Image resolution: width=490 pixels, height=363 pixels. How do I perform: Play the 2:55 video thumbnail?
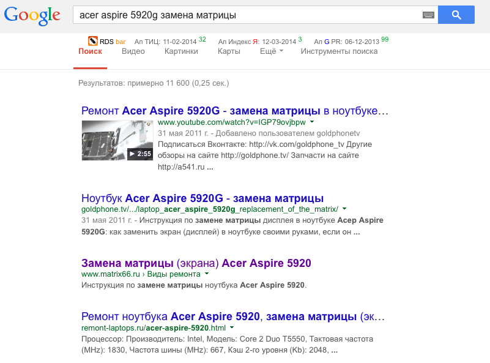tap(117, 140)
